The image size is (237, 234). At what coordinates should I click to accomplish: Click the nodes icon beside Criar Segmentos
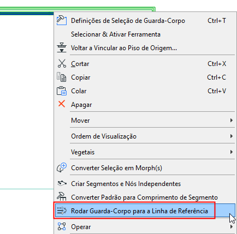[62, 183]
